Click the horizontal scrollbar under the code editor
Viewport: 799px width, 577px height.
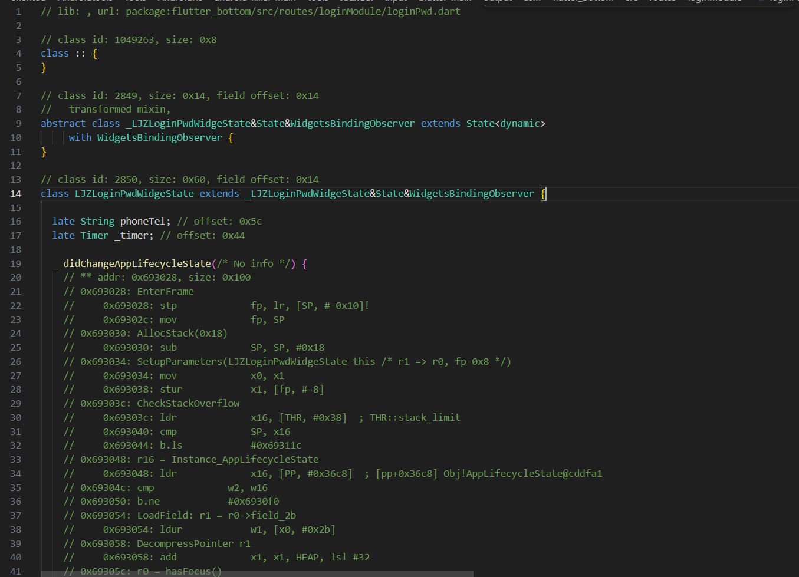(x=257, y=573)
